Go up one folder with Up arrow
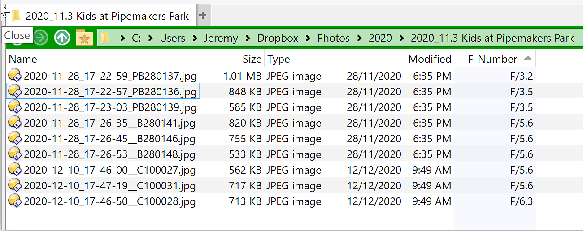583x231 pixels. pos(62,38)
